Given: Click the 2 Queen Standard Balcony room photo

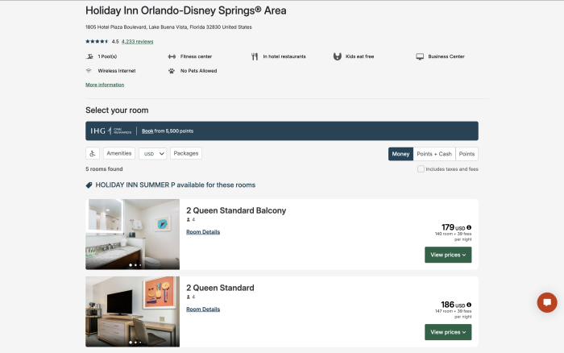Looking at the screenshot, I should pos(133,234).
